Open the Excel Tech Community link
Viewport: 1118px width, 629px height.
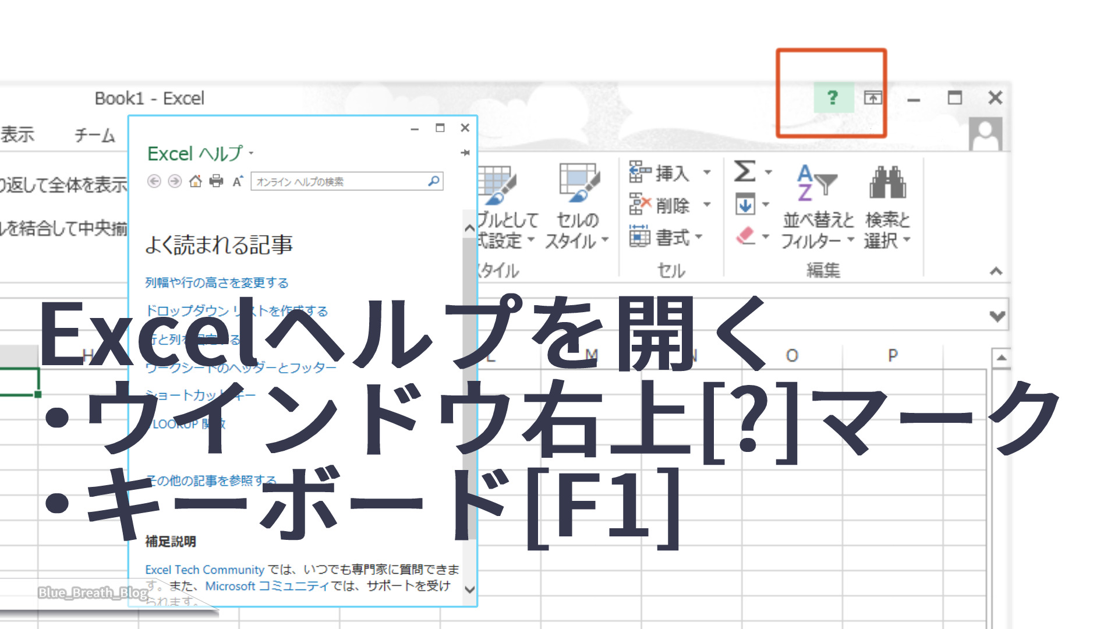pyautogui.click(x=205, y=570)
